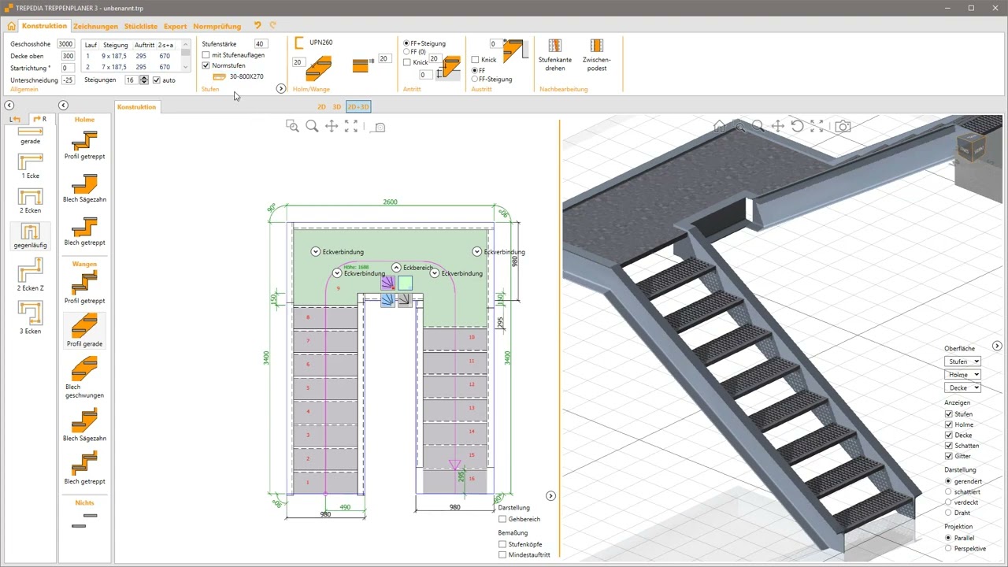The width and height of the screenshot is (1008, 567).
Task: Click Stufenkante drehen
Action: (x=555, y=56)
